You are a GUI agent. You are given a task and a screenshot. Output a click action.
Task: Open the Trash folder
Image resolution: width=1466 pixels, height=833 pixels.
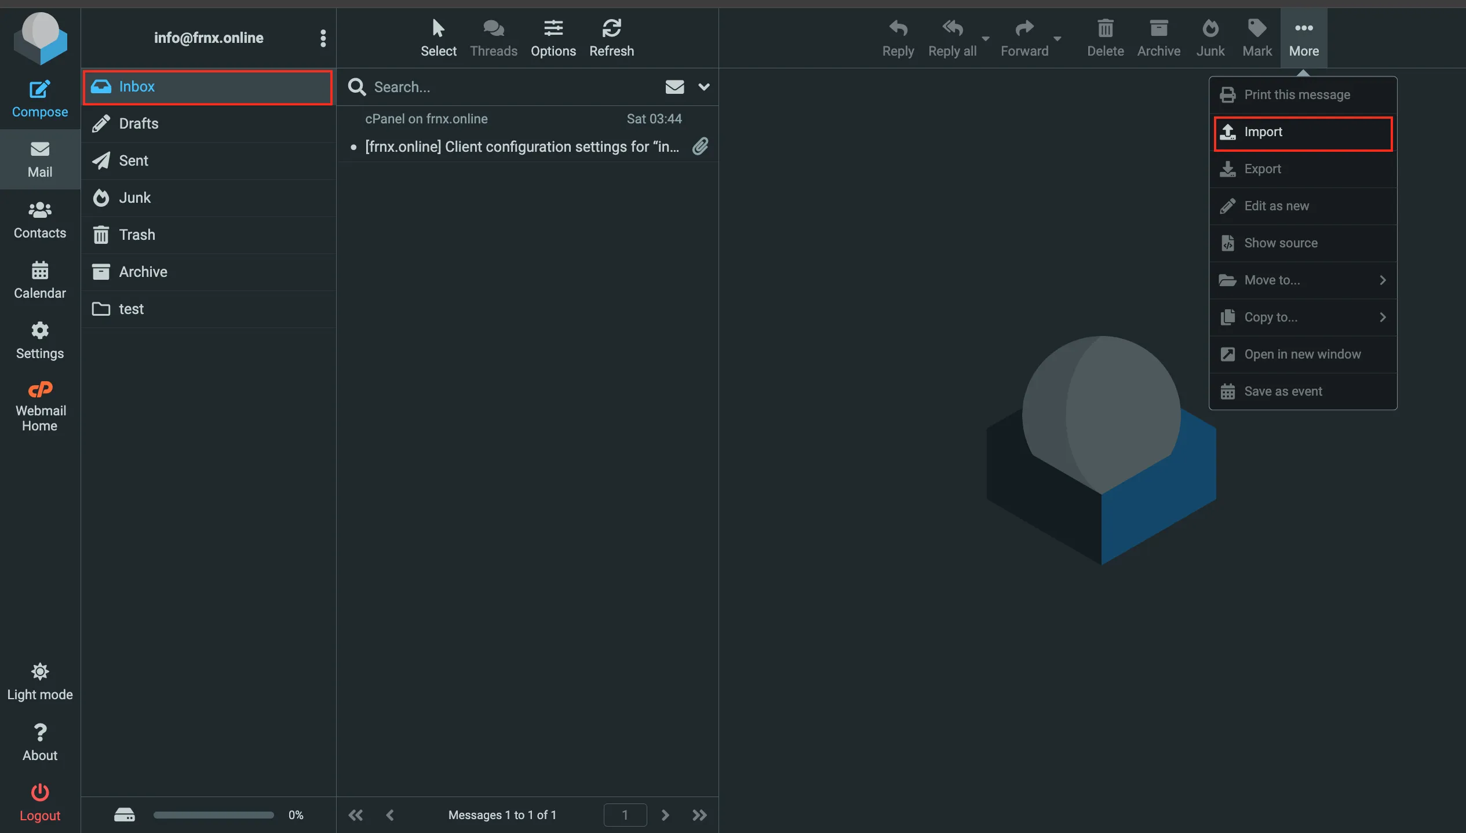click(137, 235)
